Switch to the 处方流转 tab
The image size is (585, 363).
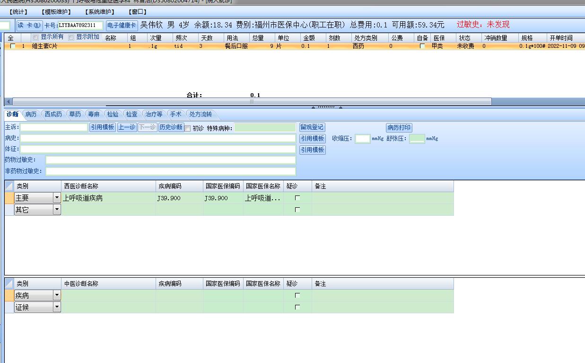click(x=201, y=114)
